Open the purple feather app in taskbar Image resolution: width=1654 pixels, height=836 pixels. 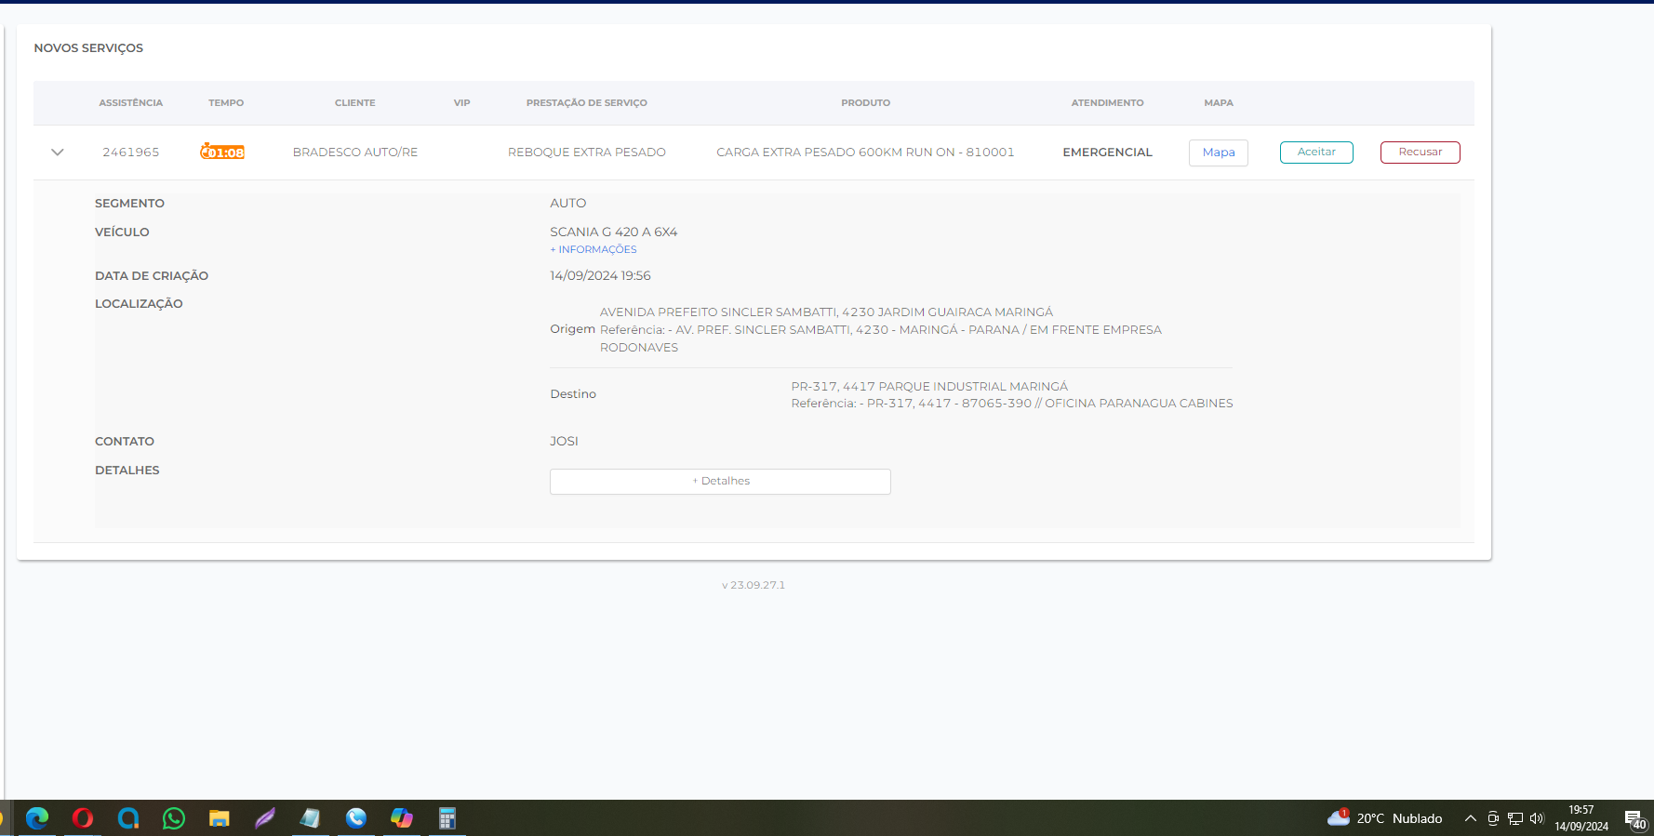click(265, 818)
